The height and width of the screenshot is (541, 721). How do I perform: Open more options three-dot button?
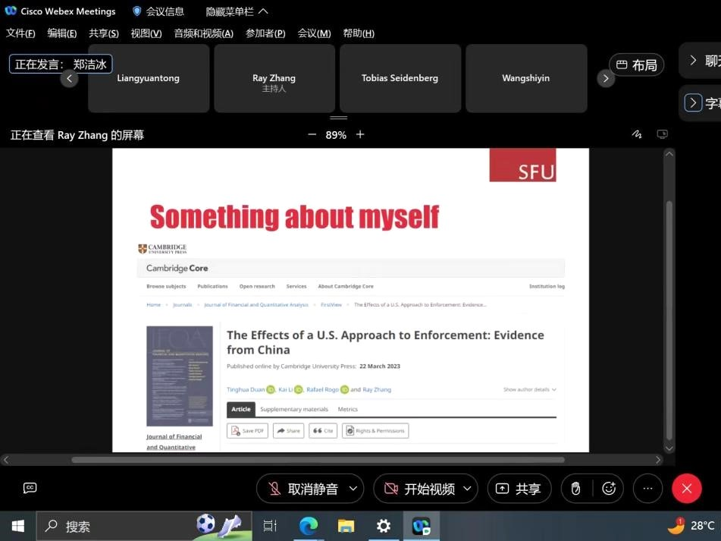(x=647, y=489)
